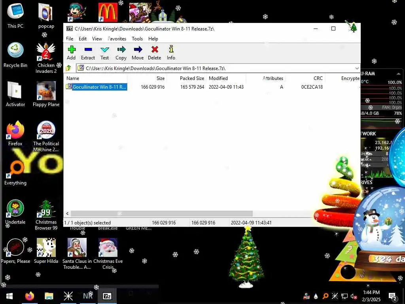Select the Everything search desktop shortcut
Image resolution: width=405 pixels, height=304 pixels.
pos(15,173)
